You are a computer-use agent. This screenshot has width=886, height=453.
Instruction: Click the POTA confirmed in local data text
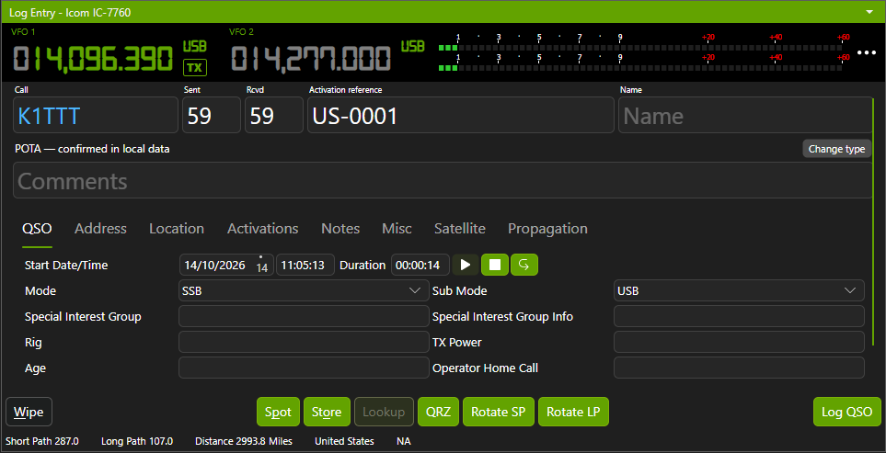[92, 149]
